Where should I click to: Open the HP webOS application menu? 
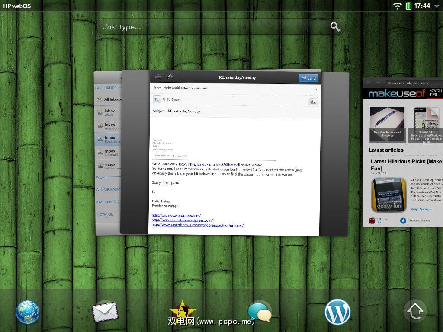point(17,6)
